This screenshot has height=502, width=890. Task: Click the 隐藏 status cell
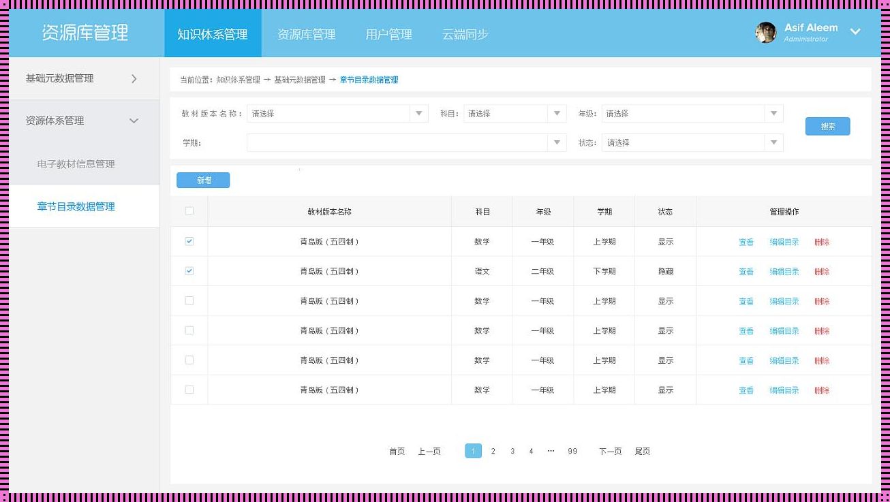665,271
